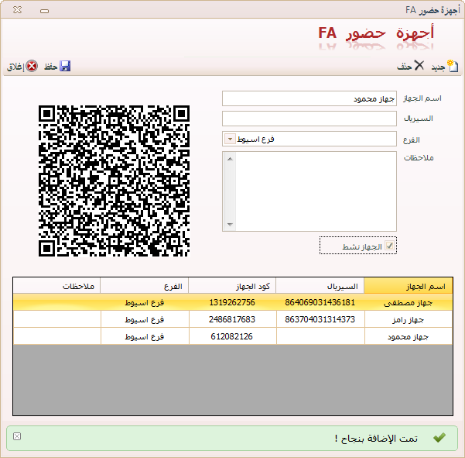Click the empty السيريال input field
This screenshot has height=458, width=465.
(x=309, y=119)
